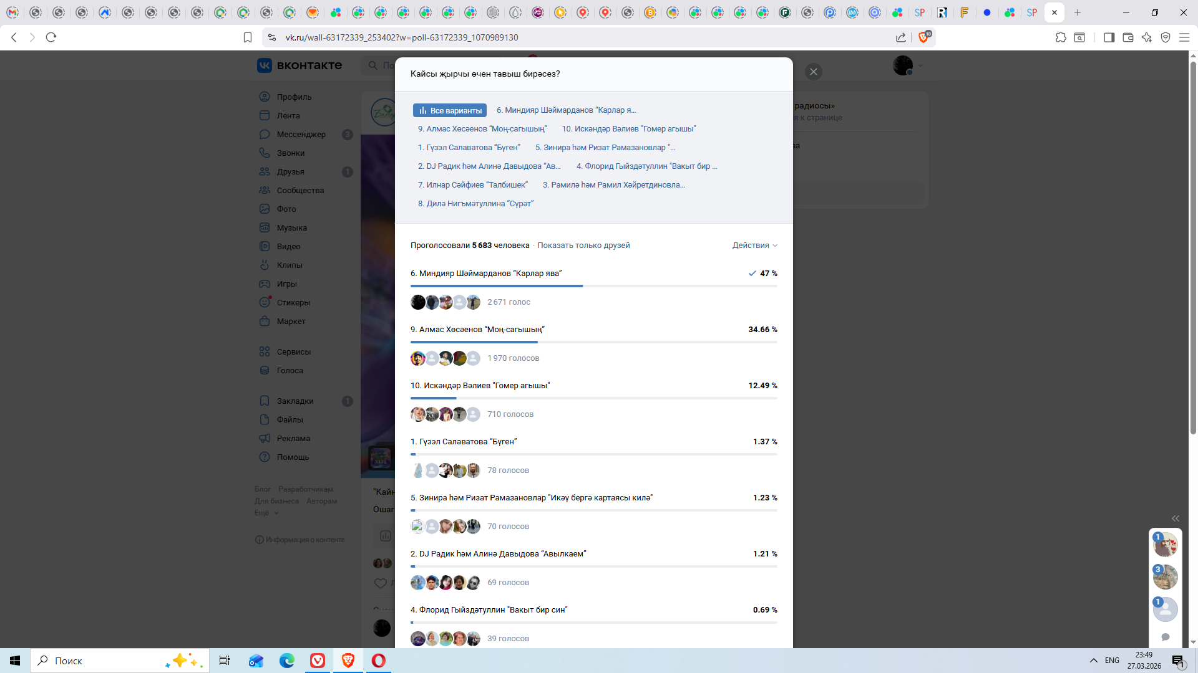Open Клипы from the left menu

(289, 265)
